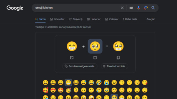This screenshot has width=177, height=99.
Task: Search by image with Google Lens
Action: click(146, 8)
